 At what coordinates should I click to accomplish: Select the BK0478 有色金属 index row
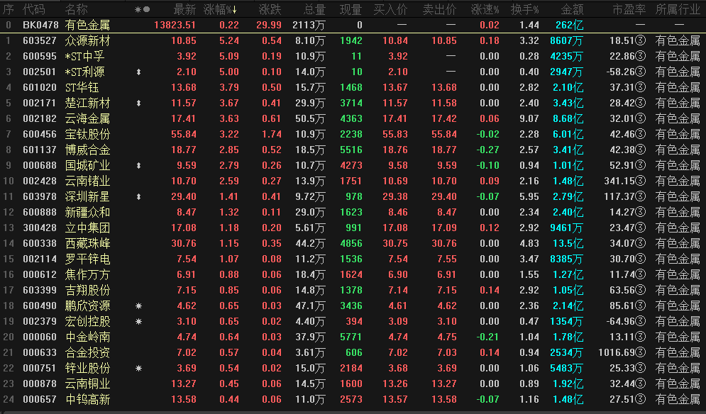pyautogui.click(x=353, y=26)
